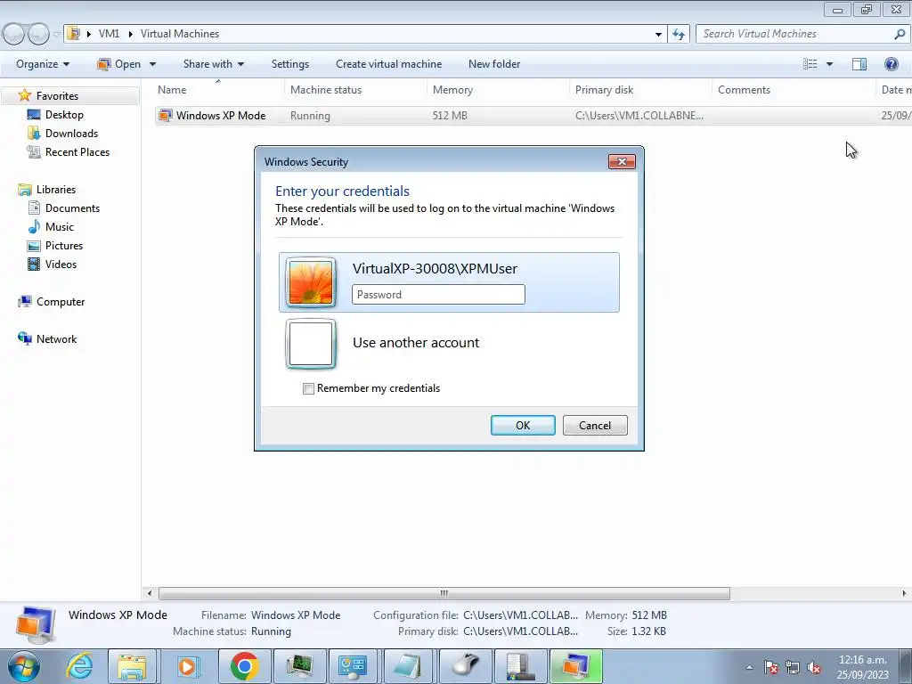
Task: Open Downloads in Favorites
Action: coord(71,134)
